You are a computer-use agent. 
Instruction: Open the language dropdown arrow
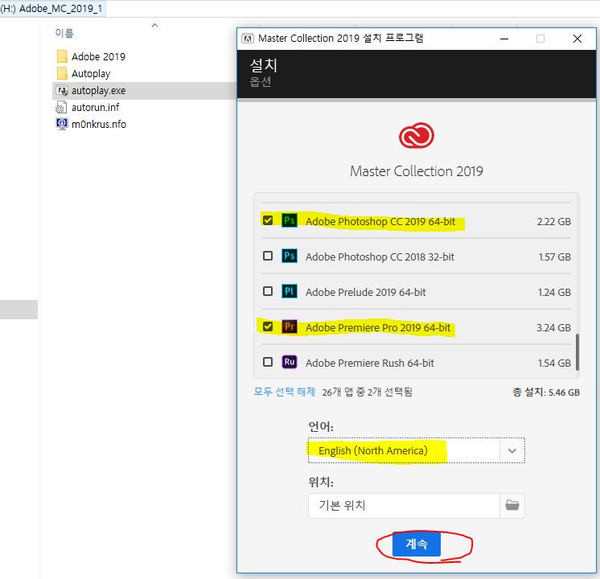[x=512, y=450]
